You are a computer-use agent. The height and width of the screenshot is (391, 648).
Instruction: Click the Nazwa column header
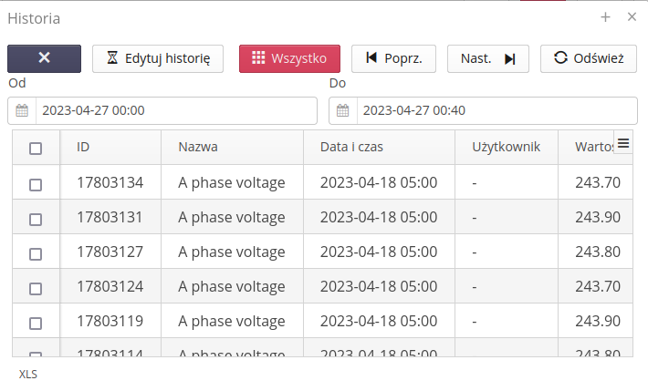(x=198, y=148)
